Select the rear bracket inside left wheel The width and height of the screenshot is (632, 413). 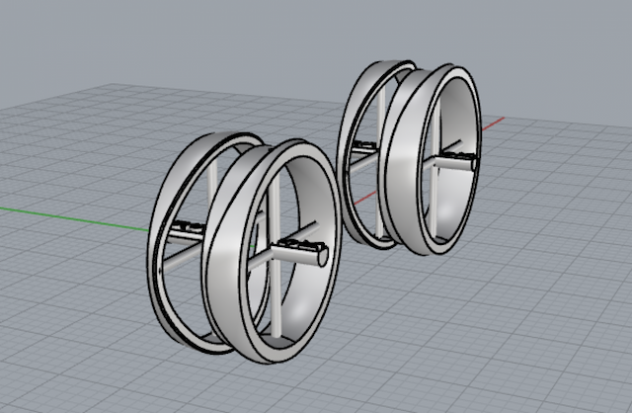tap(188, 226)
